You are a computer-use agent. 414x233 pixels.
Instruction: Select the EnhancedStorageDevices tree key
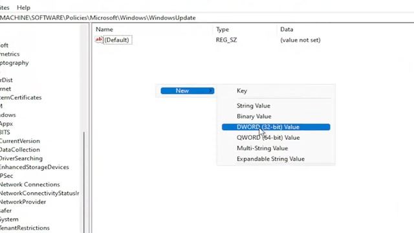point(34,167)
